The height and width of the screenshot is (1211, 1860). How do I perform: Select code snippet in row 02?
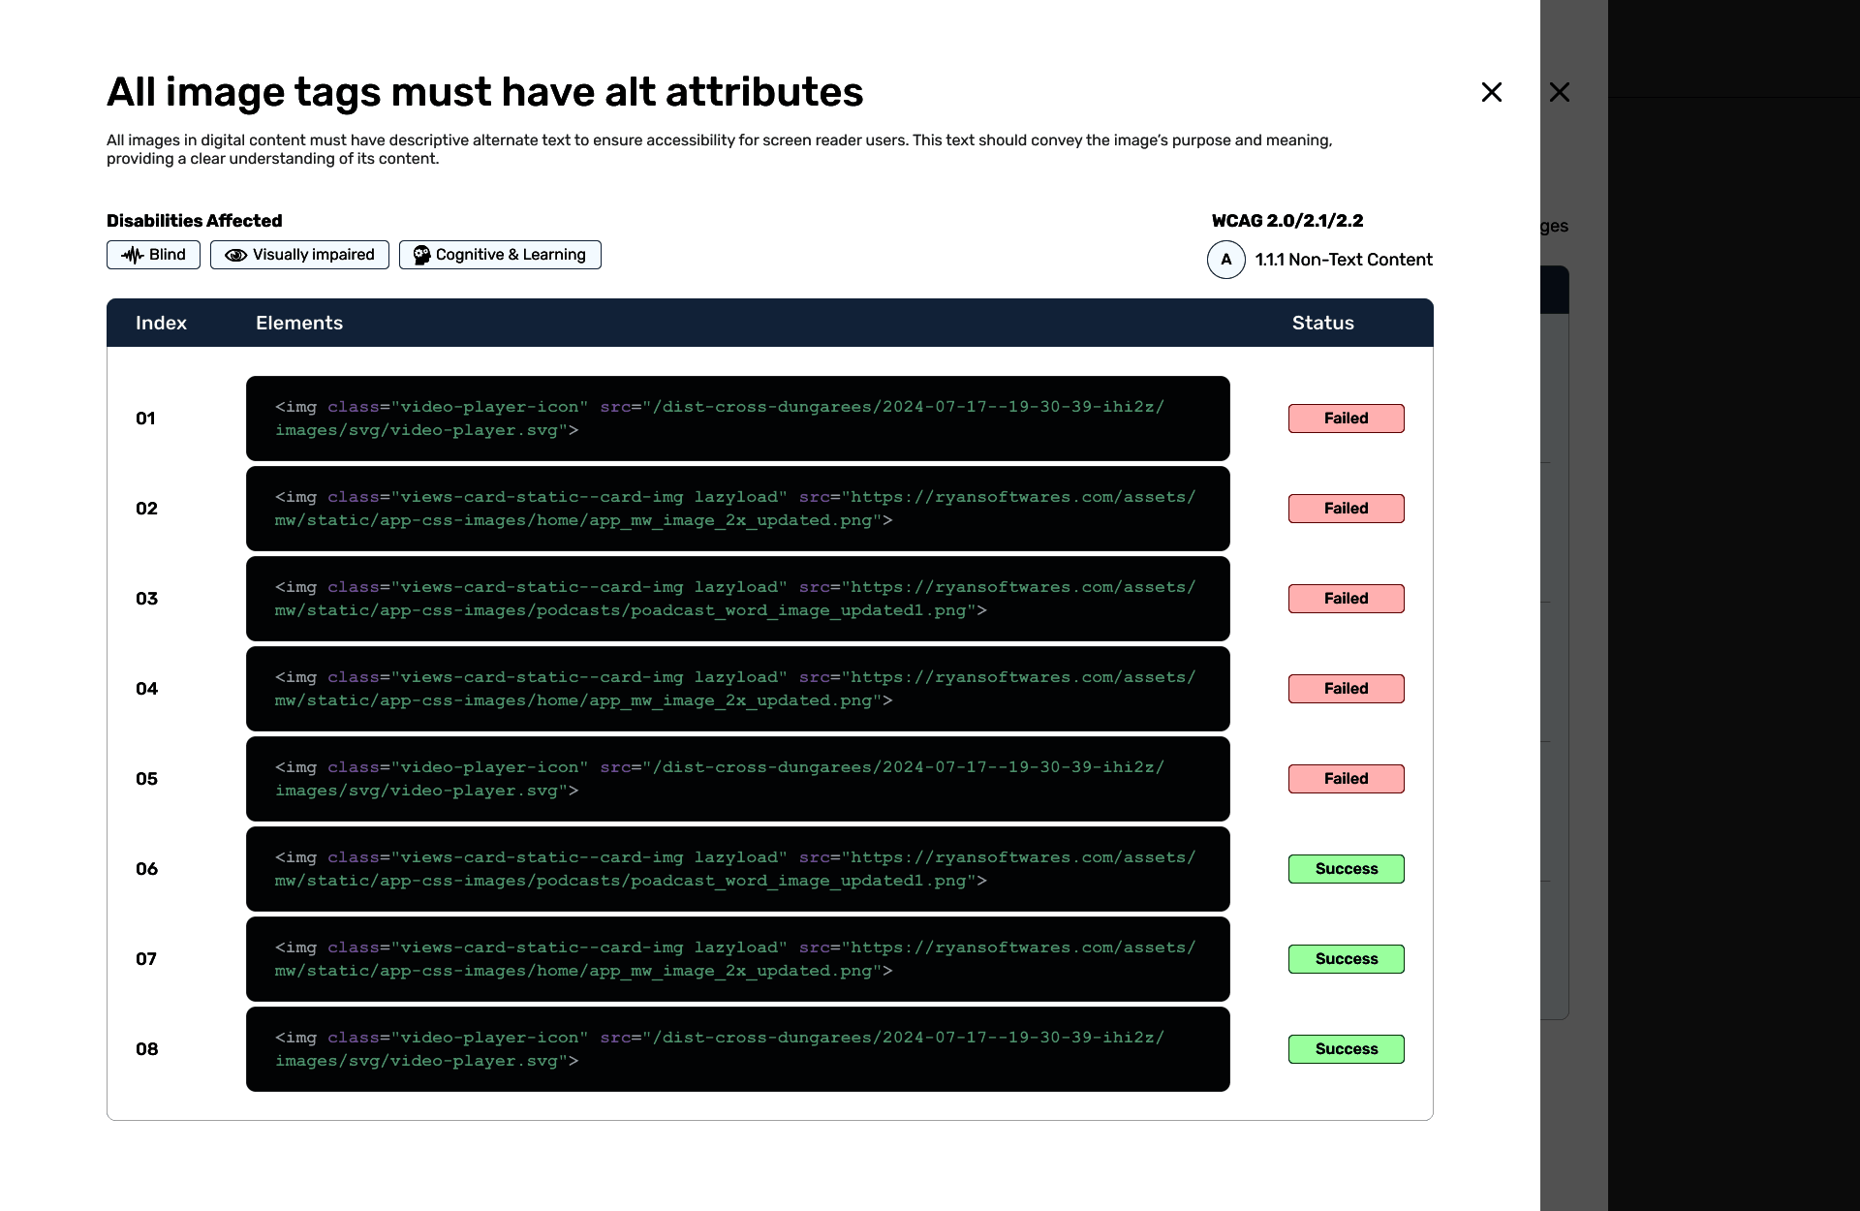click(736, 509)
